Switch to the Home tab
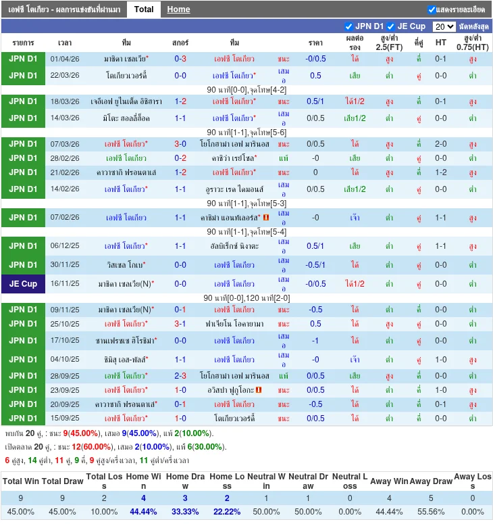The image size is (493, 524). point(178,9)
